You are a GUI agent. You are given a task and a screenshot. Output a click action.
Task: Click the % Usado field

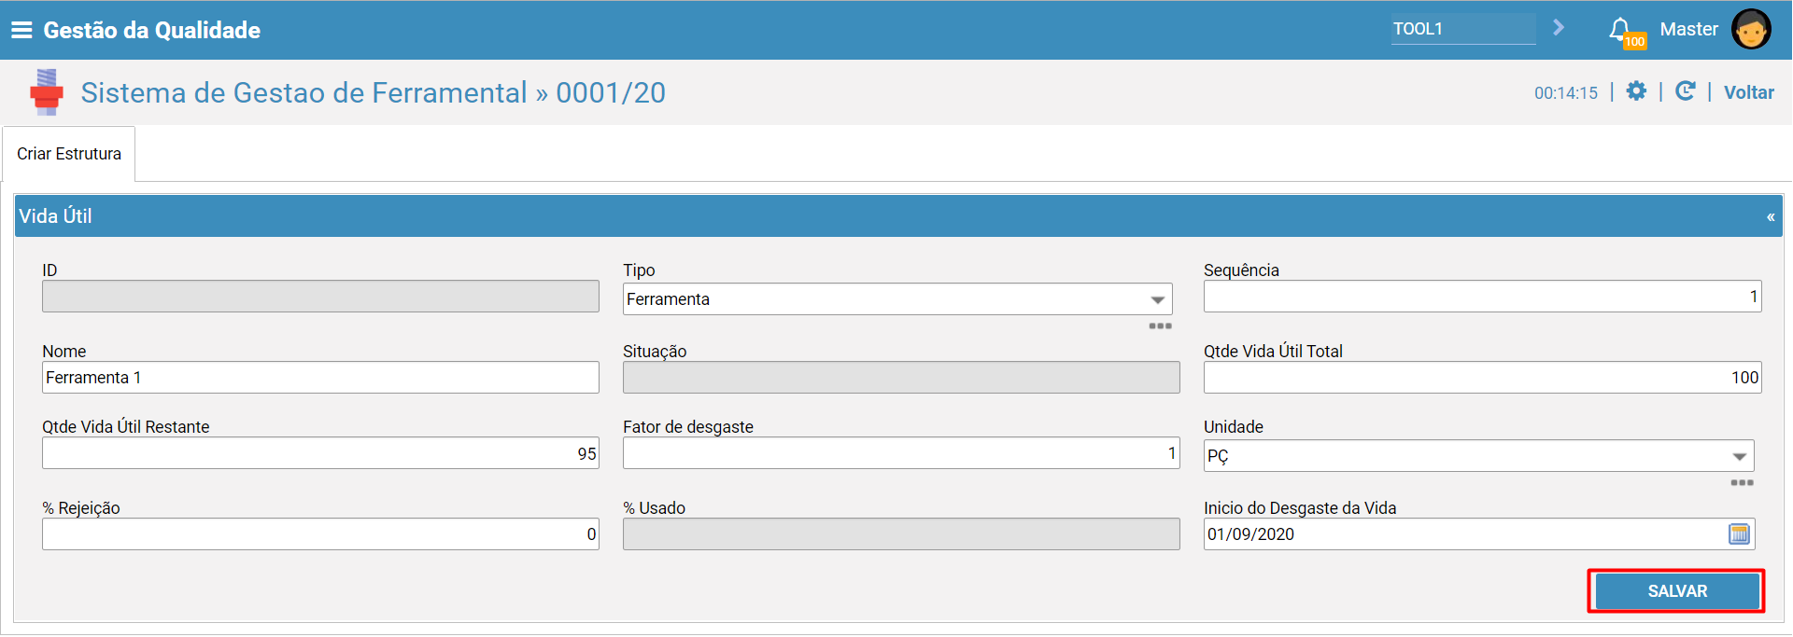(901, 534)
